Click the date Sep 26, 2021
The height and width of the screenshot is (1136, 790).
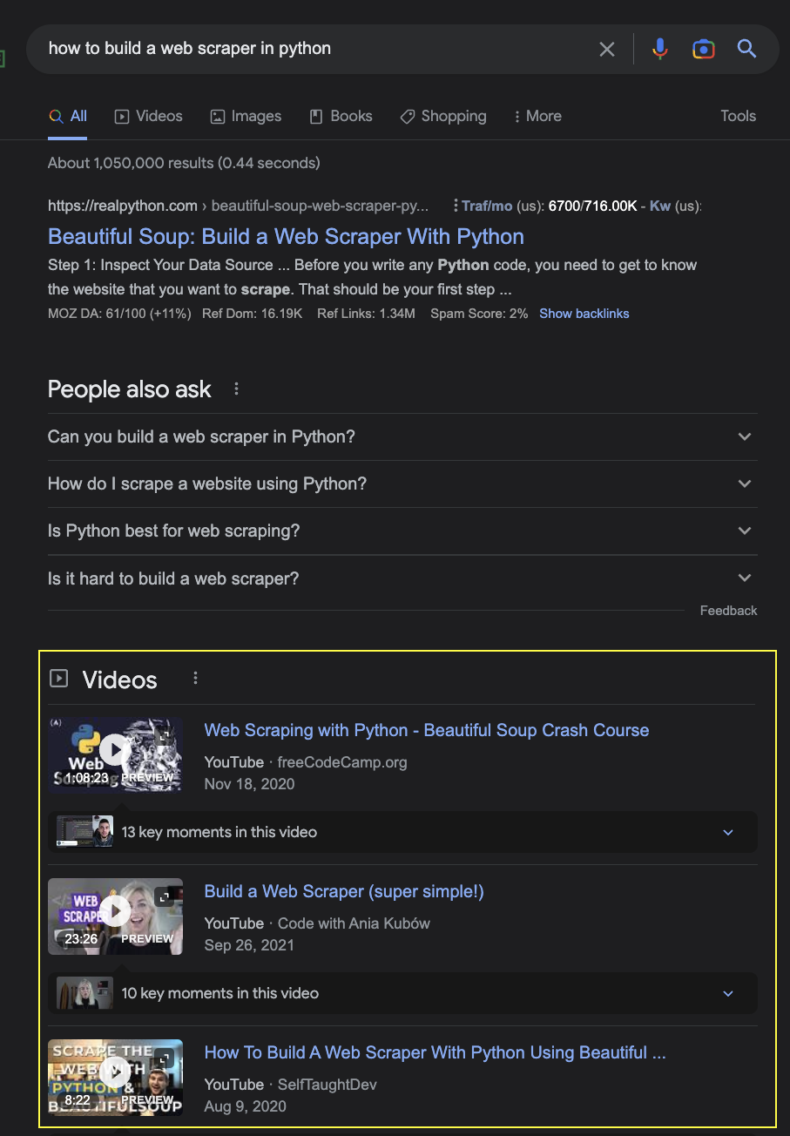249,945
